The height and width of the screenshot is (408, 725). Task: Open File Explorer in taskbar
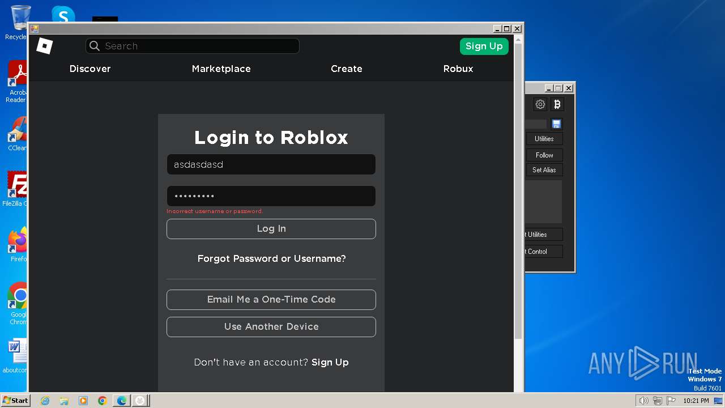(64, 401)
